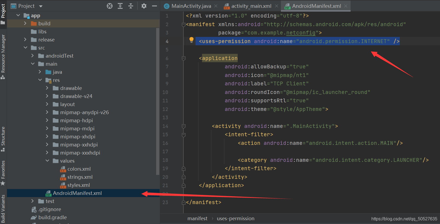Image resolution: width=440 pixels, height=224 pixels.
Task: Close the activity_main.xml tab
Action: 276,6
